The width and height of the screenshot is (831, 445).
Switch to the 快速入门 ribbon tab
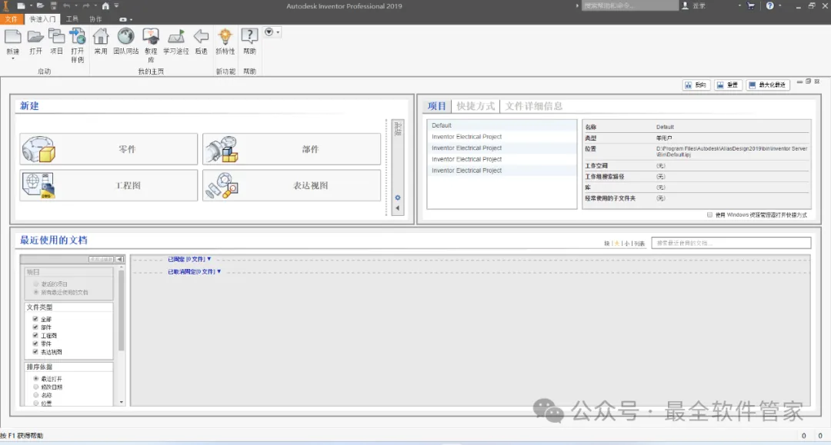(42, 19)
